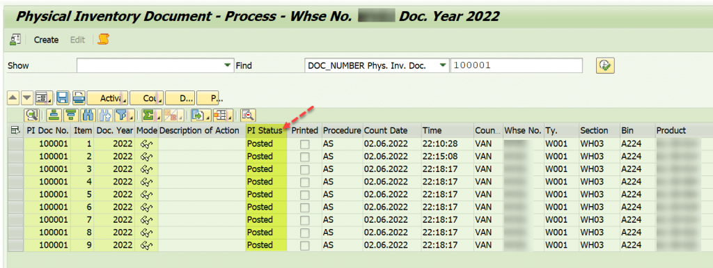Click the PI Doc No. column header
Image resolution: width=713 pixels, height=268 pixels.
pyautogui.click(x=47, y=131)
